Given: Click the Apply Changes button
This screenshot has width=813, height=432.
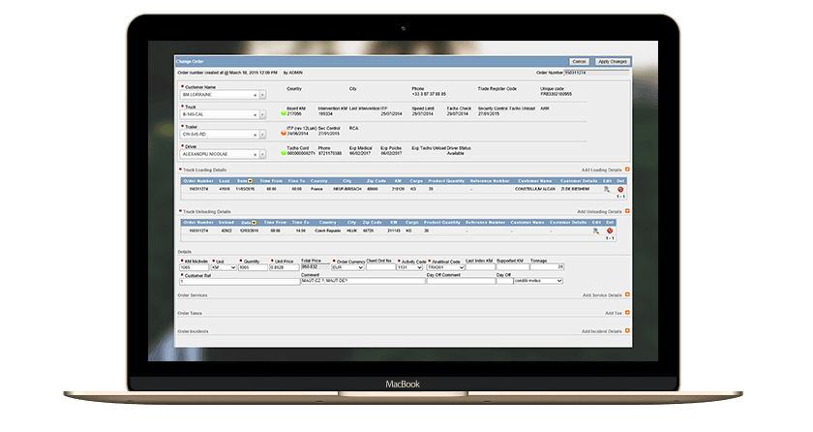Looking at the screenshot, I should 613,61.
